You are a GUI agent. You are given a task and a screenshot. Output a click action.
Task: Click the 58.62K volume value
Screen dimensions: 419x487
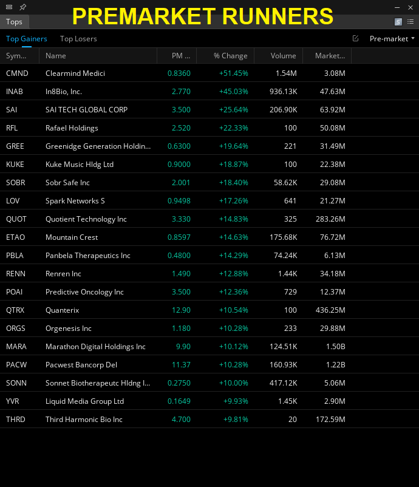(x=285, y=183)
